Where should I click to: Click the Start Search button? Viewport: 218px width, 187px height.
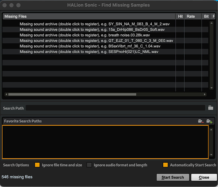[x=173, y=177]
